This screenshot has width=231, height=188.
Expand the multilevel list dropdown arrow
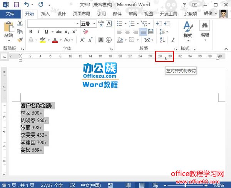click(x=149, y=23)
